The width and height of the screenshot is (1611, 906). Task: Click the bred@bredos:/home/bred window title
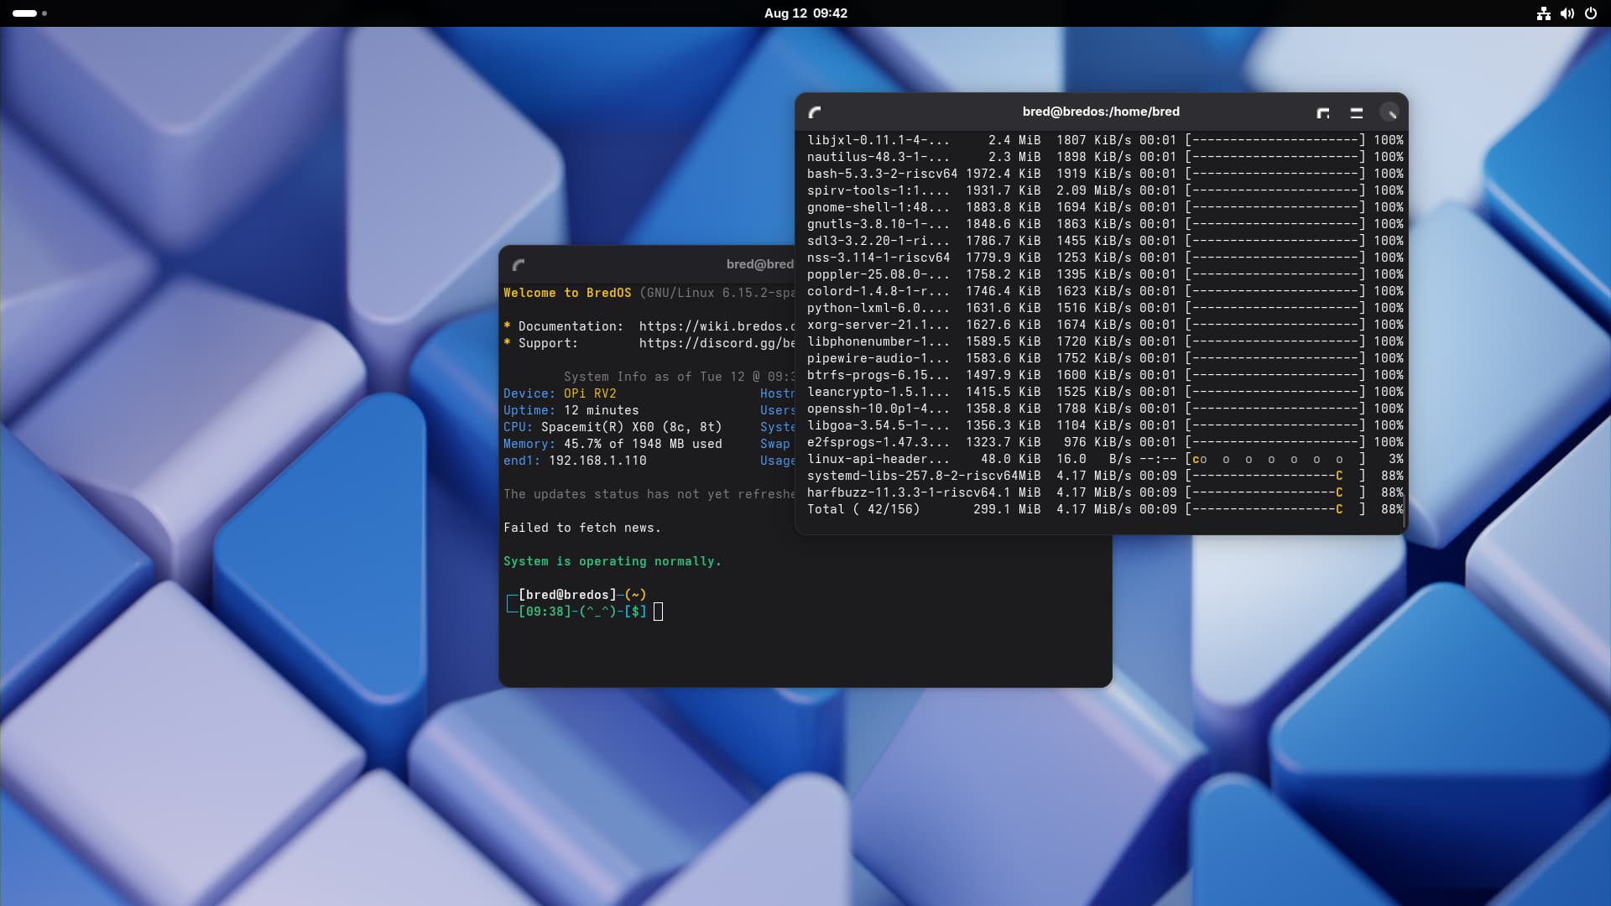(x=1100, y=112)
